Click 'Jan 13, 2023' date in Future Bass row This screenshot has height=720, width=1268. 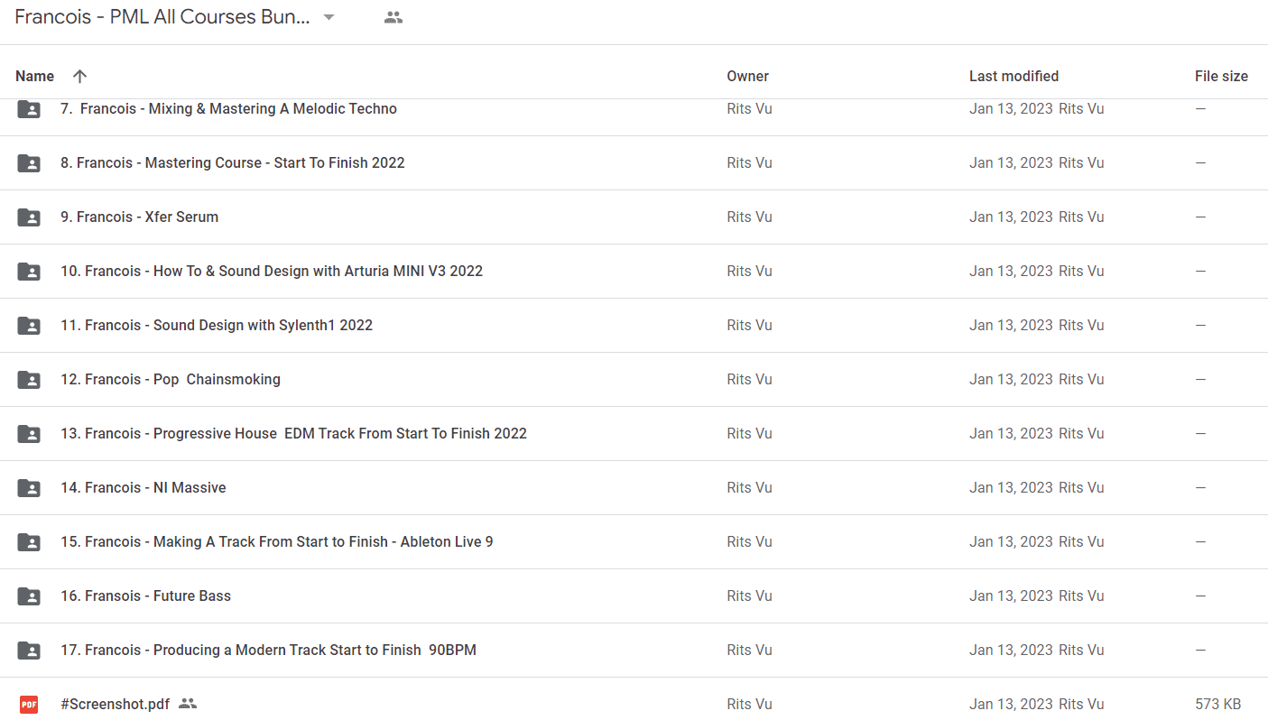1011,595
